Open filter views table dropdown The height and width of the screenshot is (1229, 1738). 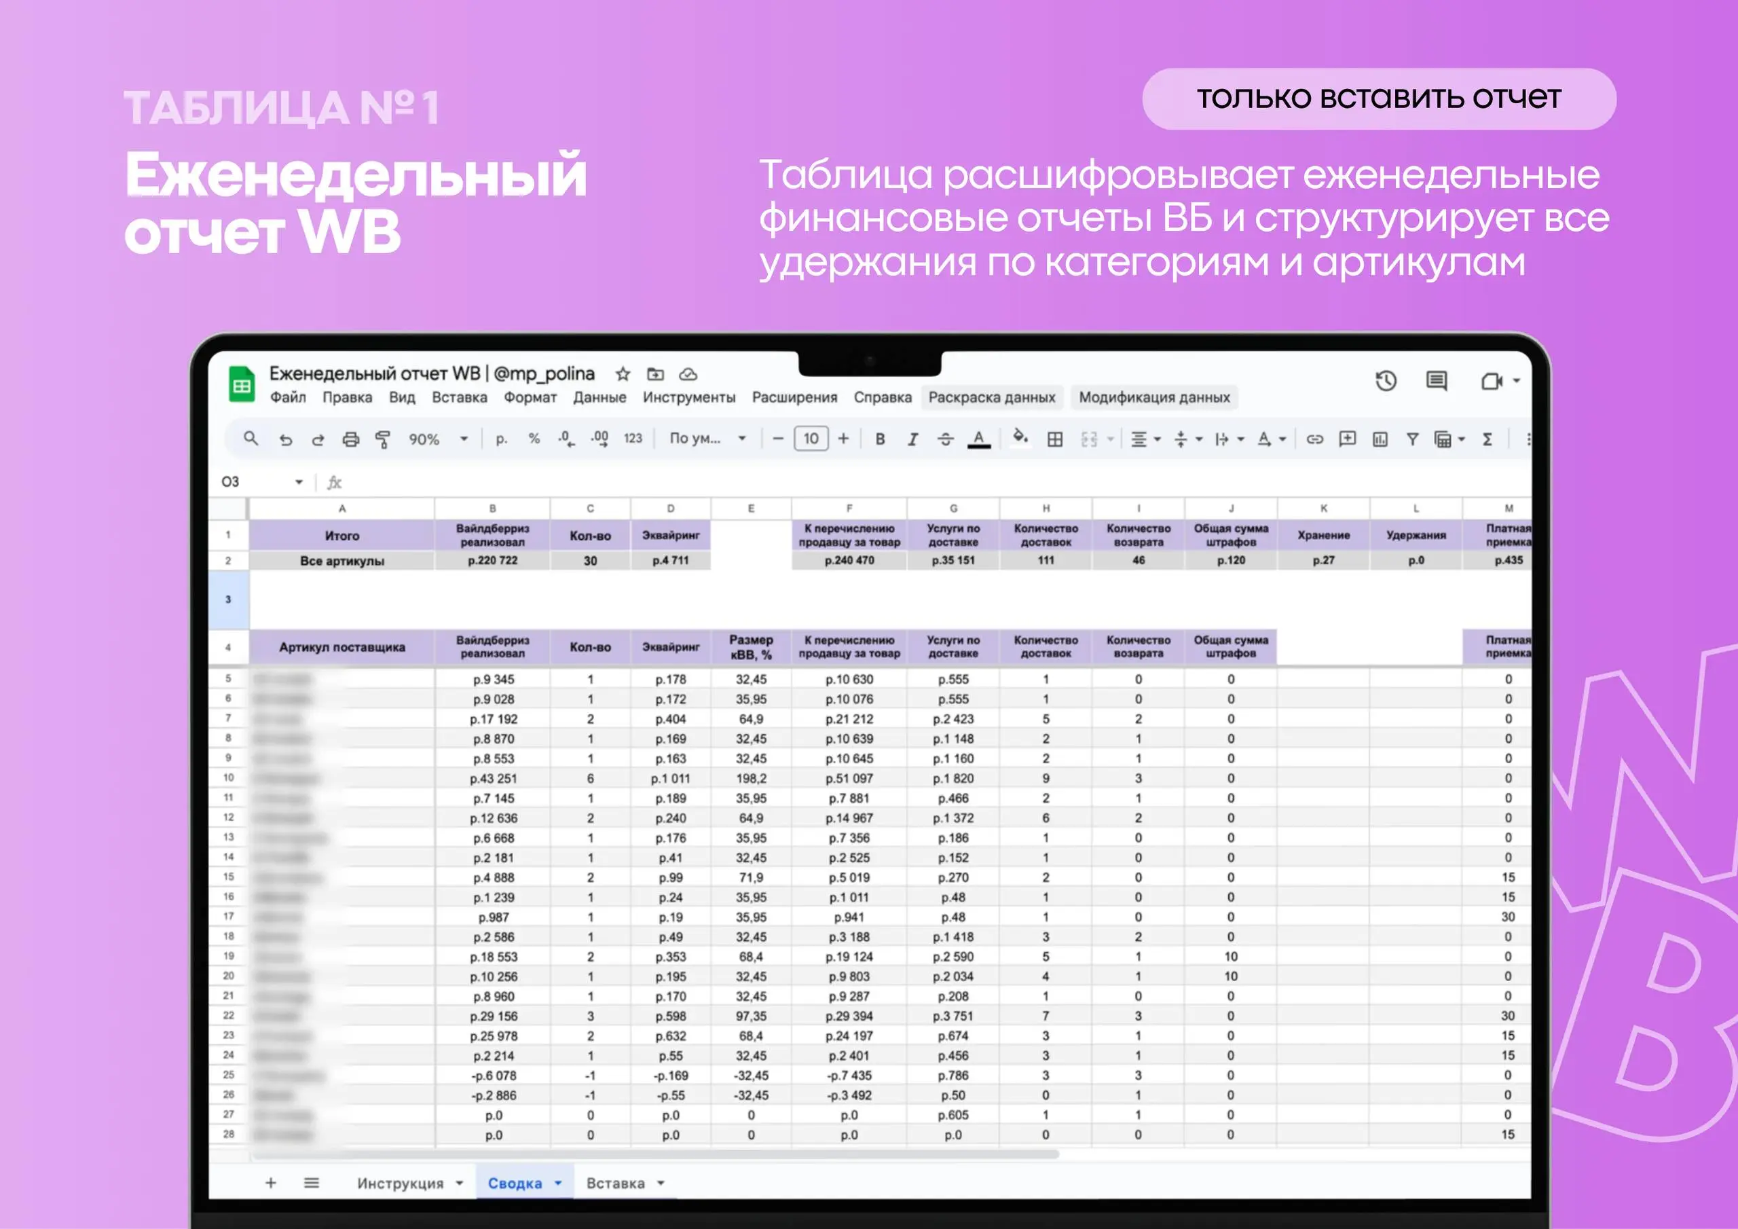(x=1449, y=439)
